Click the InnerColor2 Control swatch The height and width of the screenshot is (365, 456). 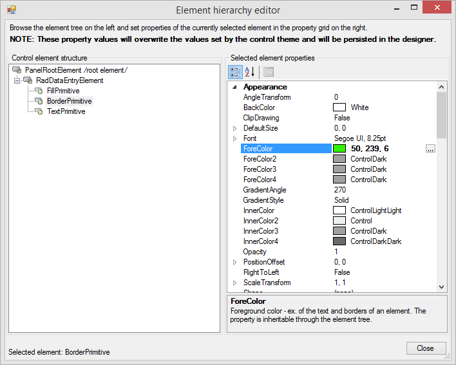coord(339,221)
